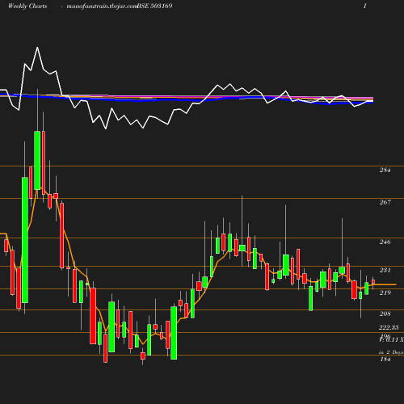Click the 267 price axis label

(x=385, y=202)
